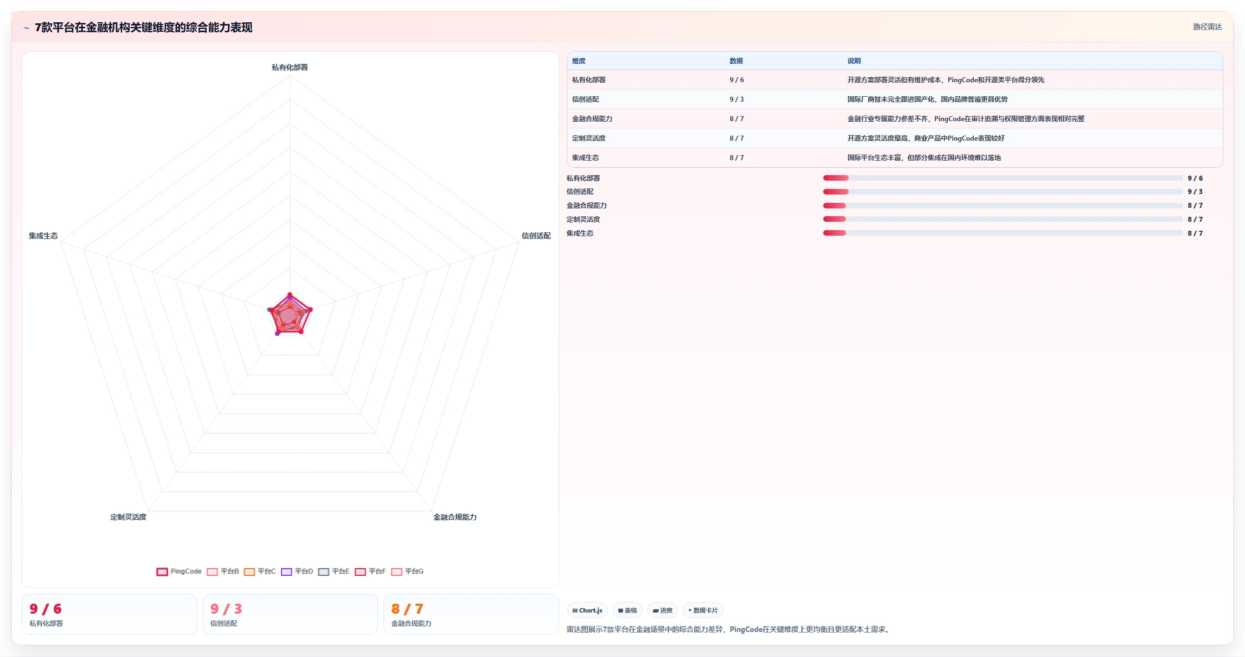Toggle the PingCode legend series
1245x657 pixels.
click(179, 571)
